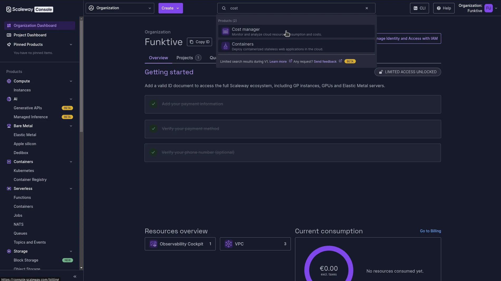Open the Observability Cockpit resource card
The image size is (501, 281).
[x=180, y=244]
